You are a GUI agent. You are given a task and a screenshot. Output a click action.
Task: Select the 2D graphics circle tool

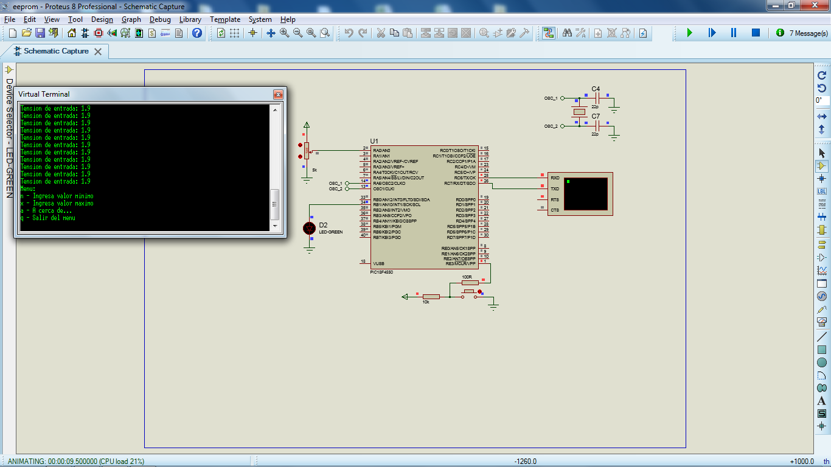coord(822,362)
